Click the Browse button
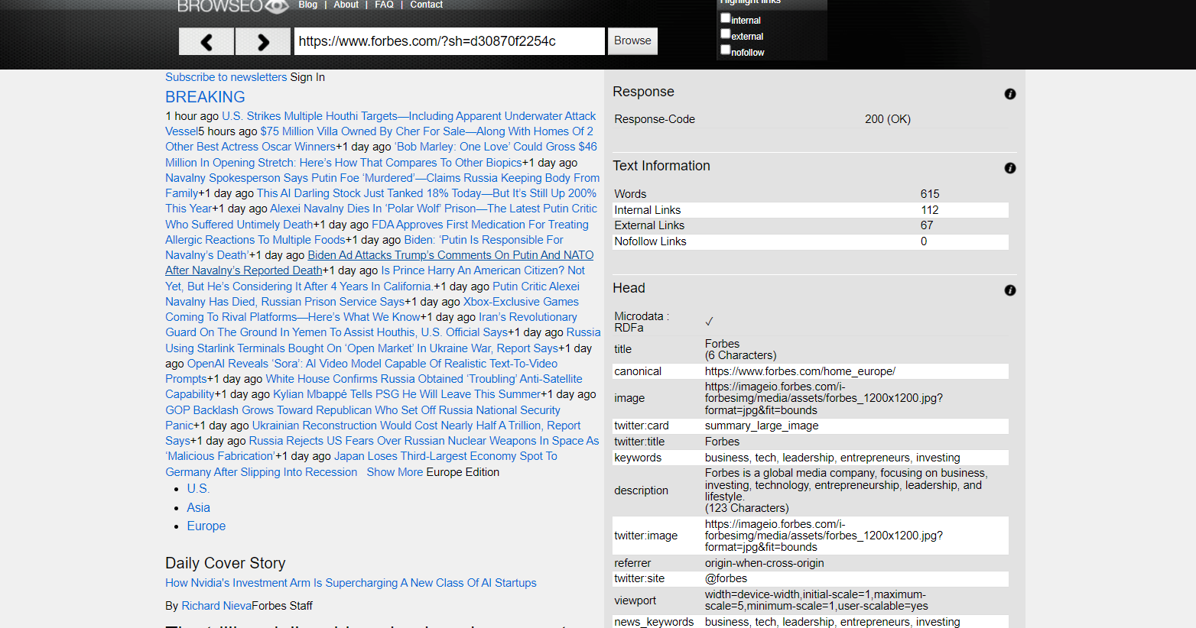Viewport: 1196px width, 628px height. click(632, 41)
